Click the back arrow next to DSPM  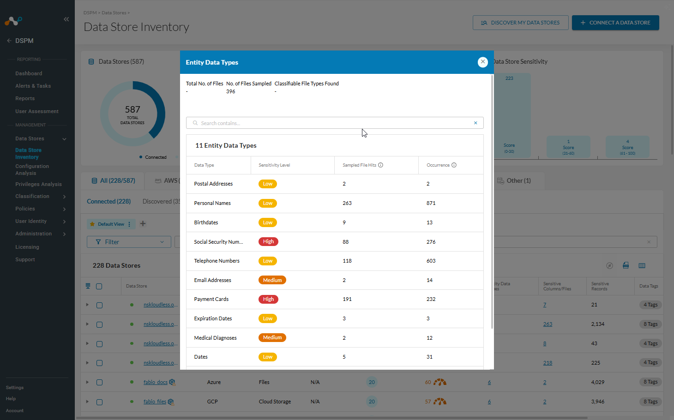9,41
